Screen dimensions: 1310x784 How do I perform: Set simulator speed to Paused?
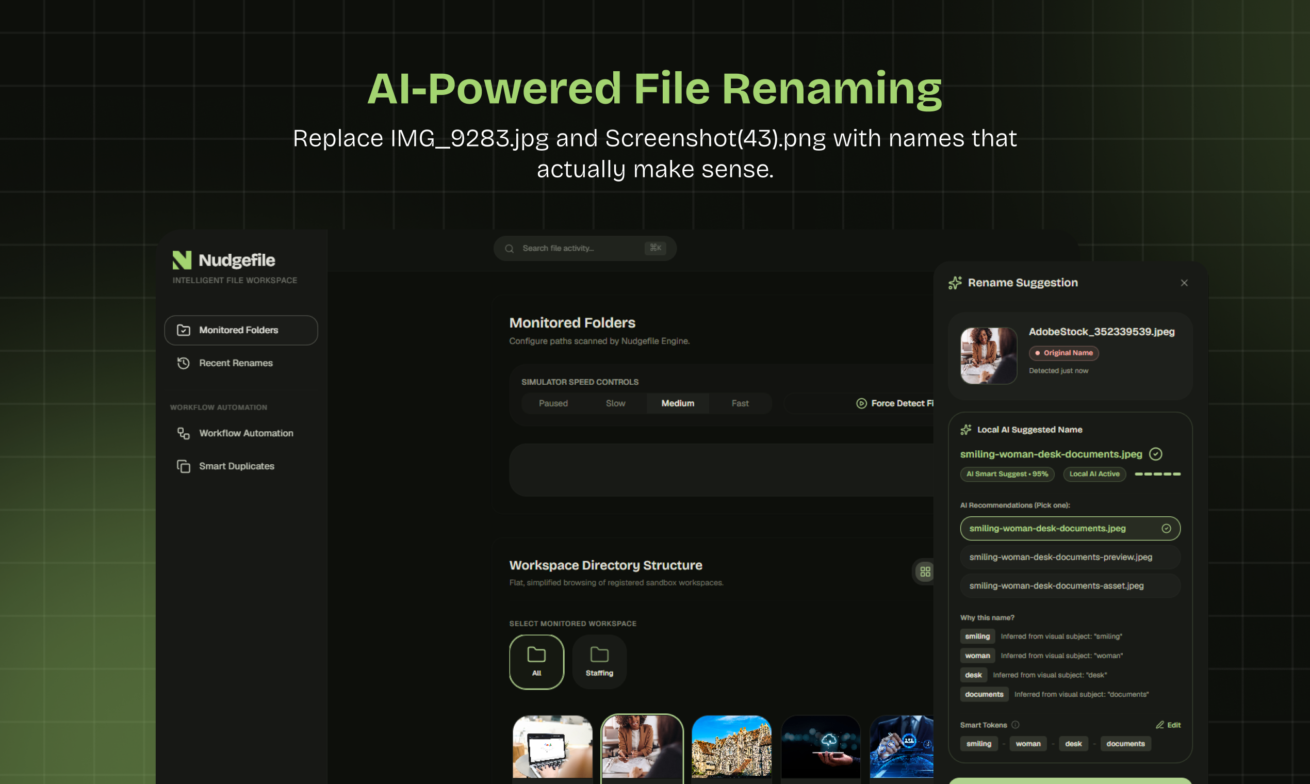(x=553, y=403)
